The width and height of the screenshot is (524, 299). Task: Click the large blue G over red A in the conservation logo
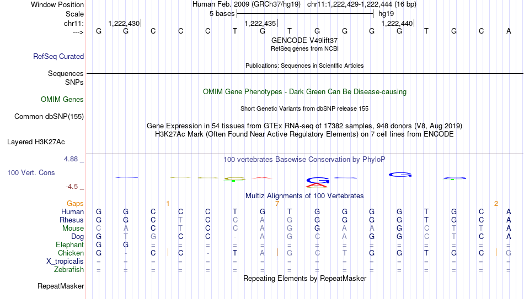point(318,182)
